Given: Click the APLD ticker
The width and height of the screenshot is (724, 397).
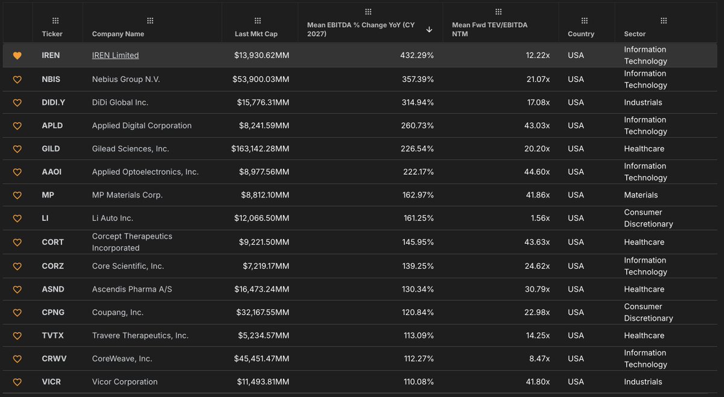Looking at the screenshot, I should pos(52,126).
